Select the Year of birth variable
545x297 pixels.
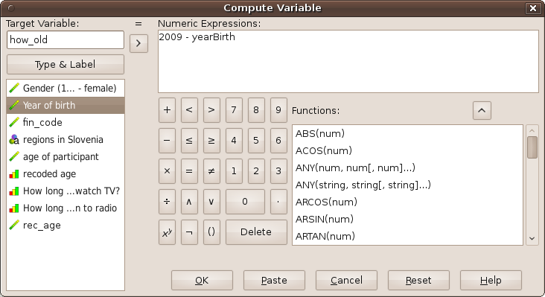(x=66, y=105)
